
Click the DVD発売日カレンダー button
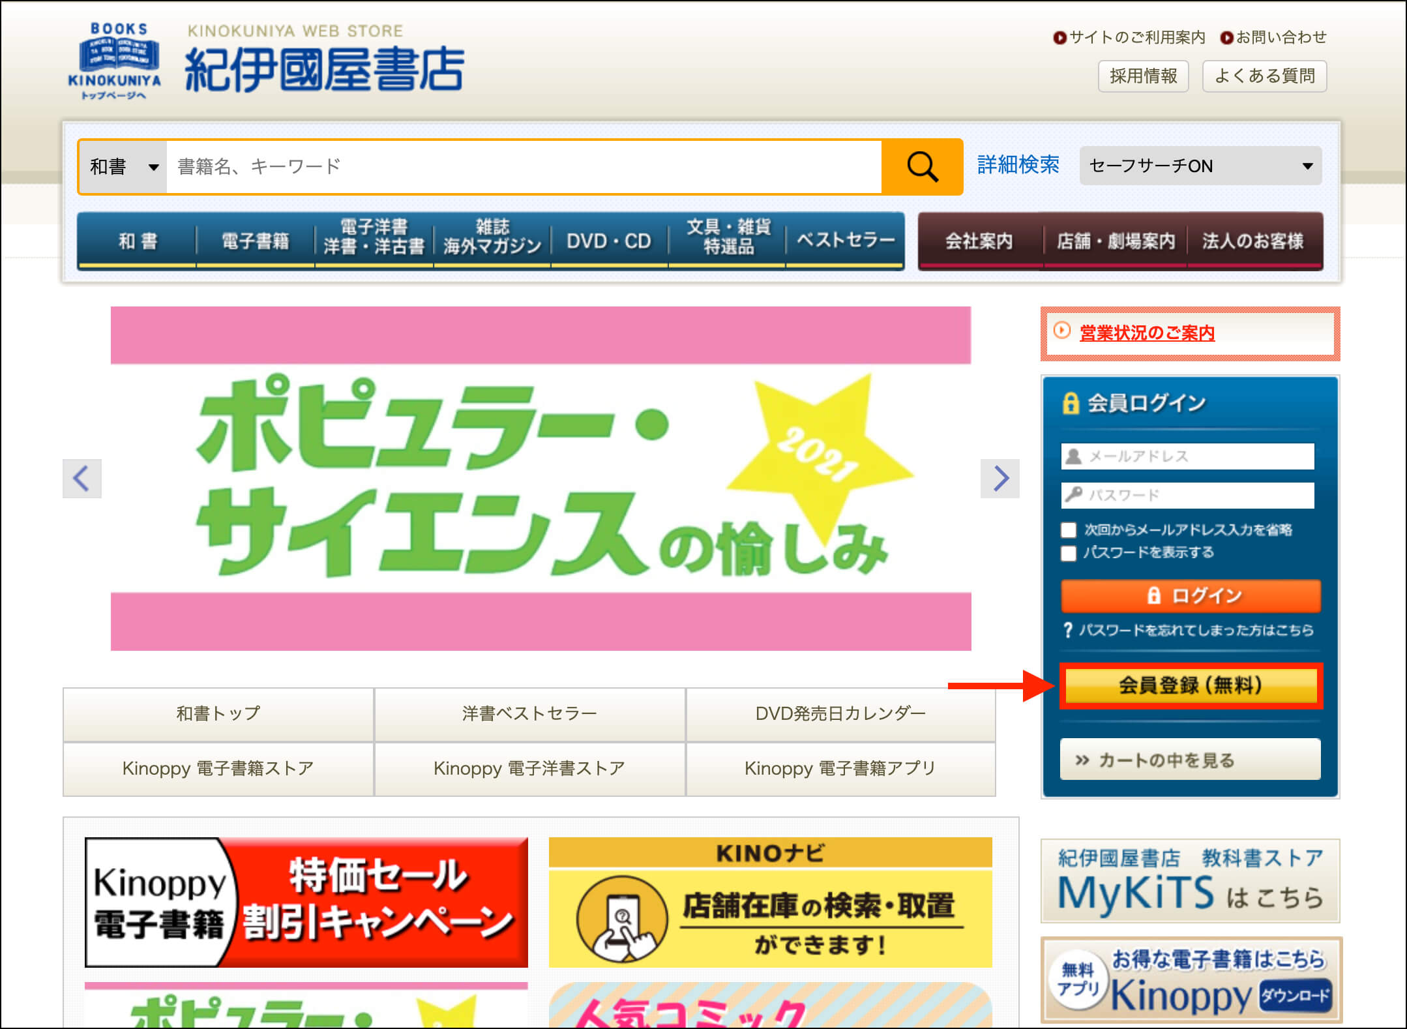[x=840, y=714]
